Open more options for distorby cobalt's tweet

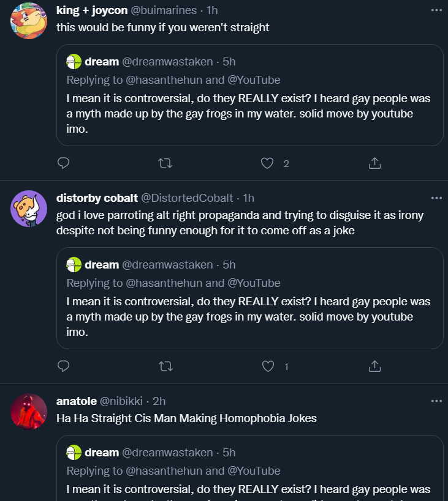436,198
